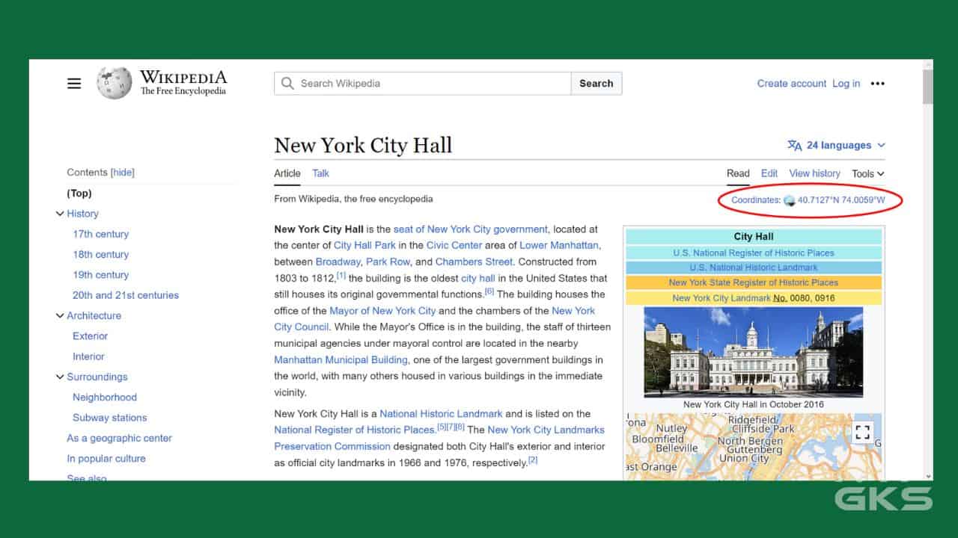The height and width of the screenshot is (538, 958).
Task: Open the View history tab
Action: pyautogui.click(x=814, y=173)
